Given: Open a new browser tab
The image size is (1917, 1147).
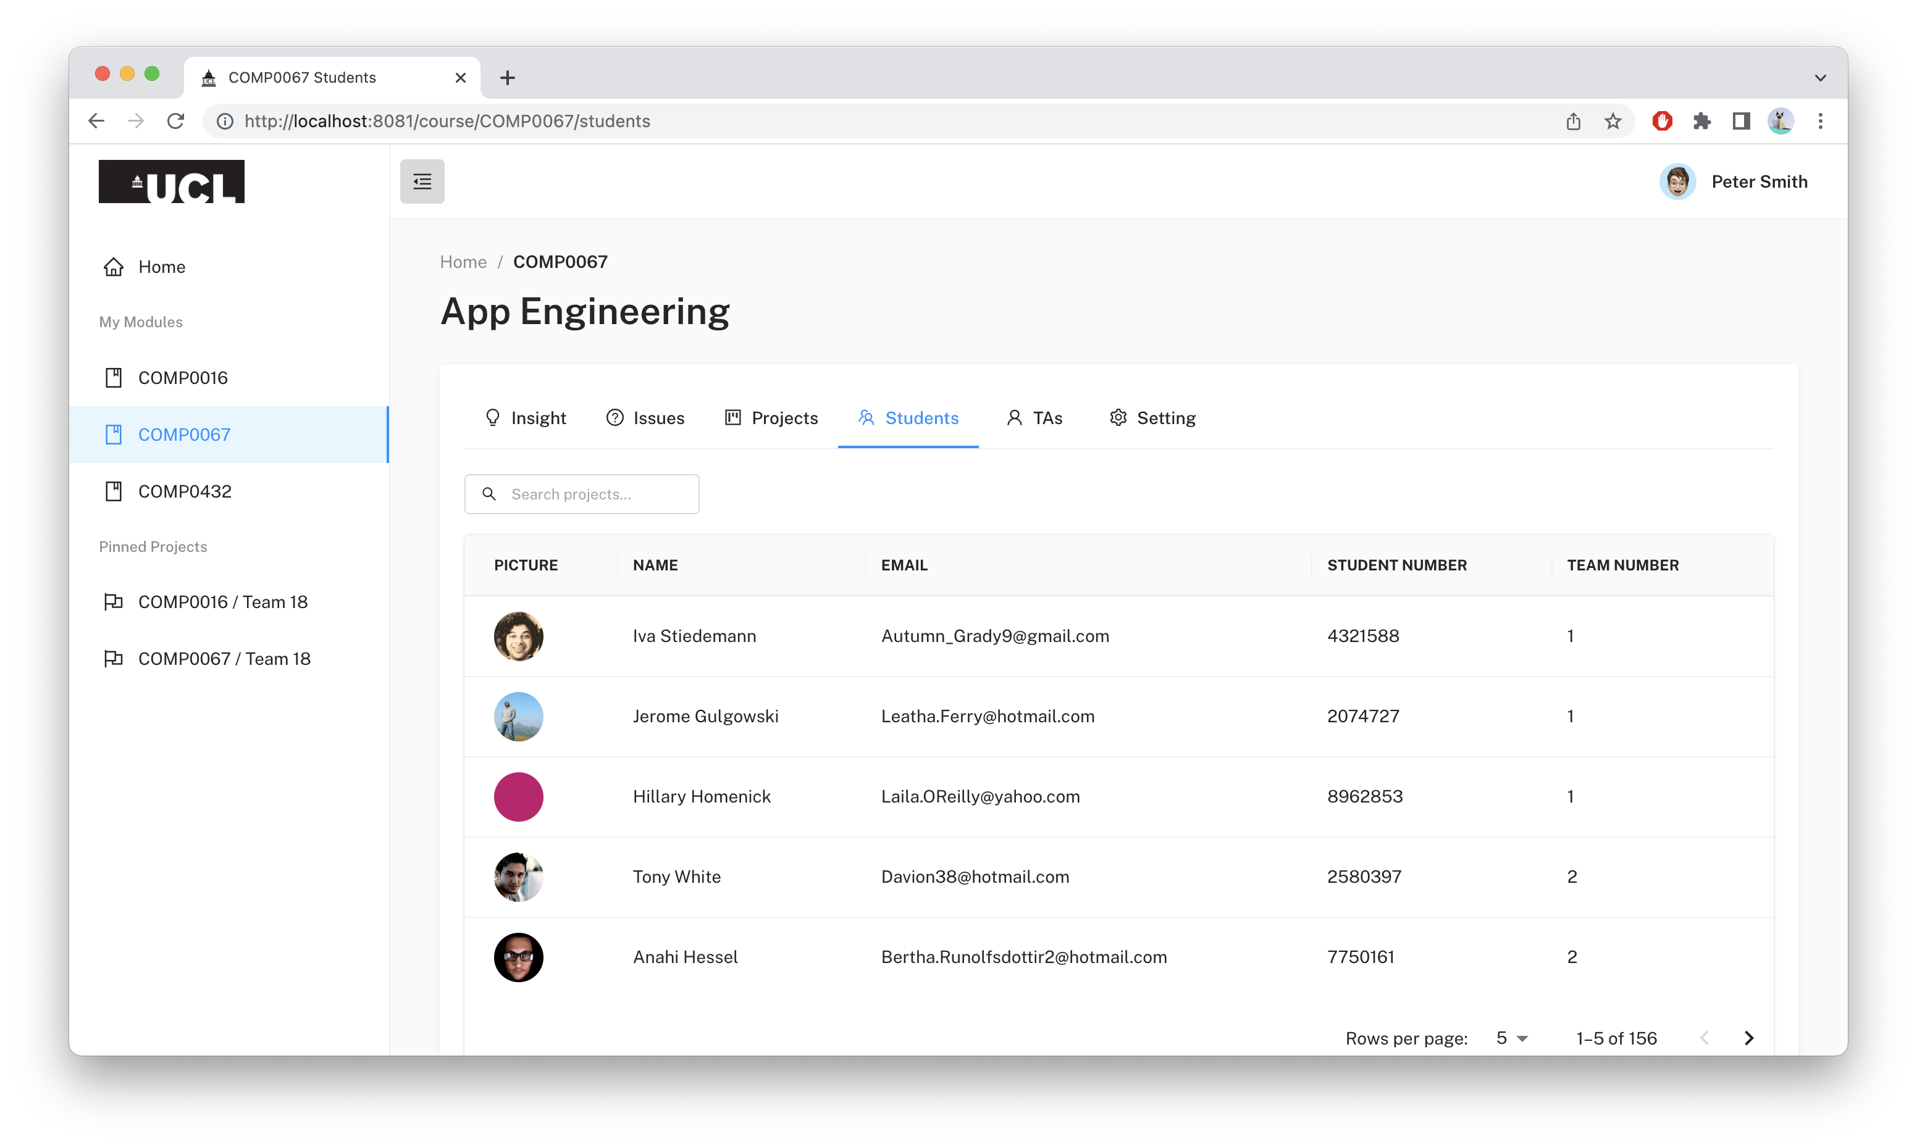Looking at the screenshot, I should (507, 77).
